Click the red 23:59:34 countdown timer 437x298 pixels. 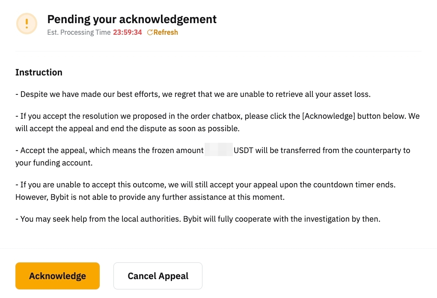click(128, 33)
